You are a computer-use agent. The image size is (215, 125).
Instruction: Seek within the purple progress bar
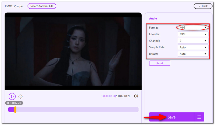pos(73,110)
